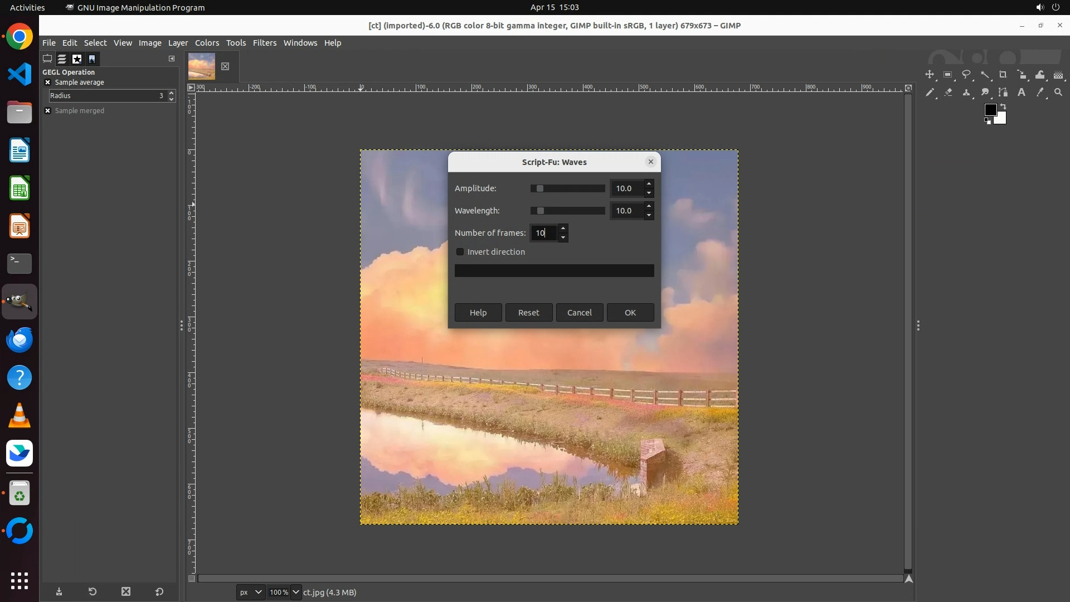Select the Fuzzy Select wand tool
This screenshot has height=602, width=1070.
985,75
